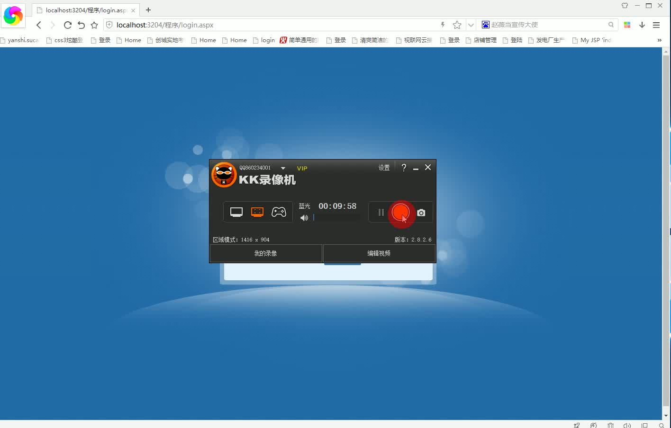Viewport: 671px width, 428px height.
Task: Close the login.aspx browser tab
Action: pyautogui.click(x=133, y=10)
